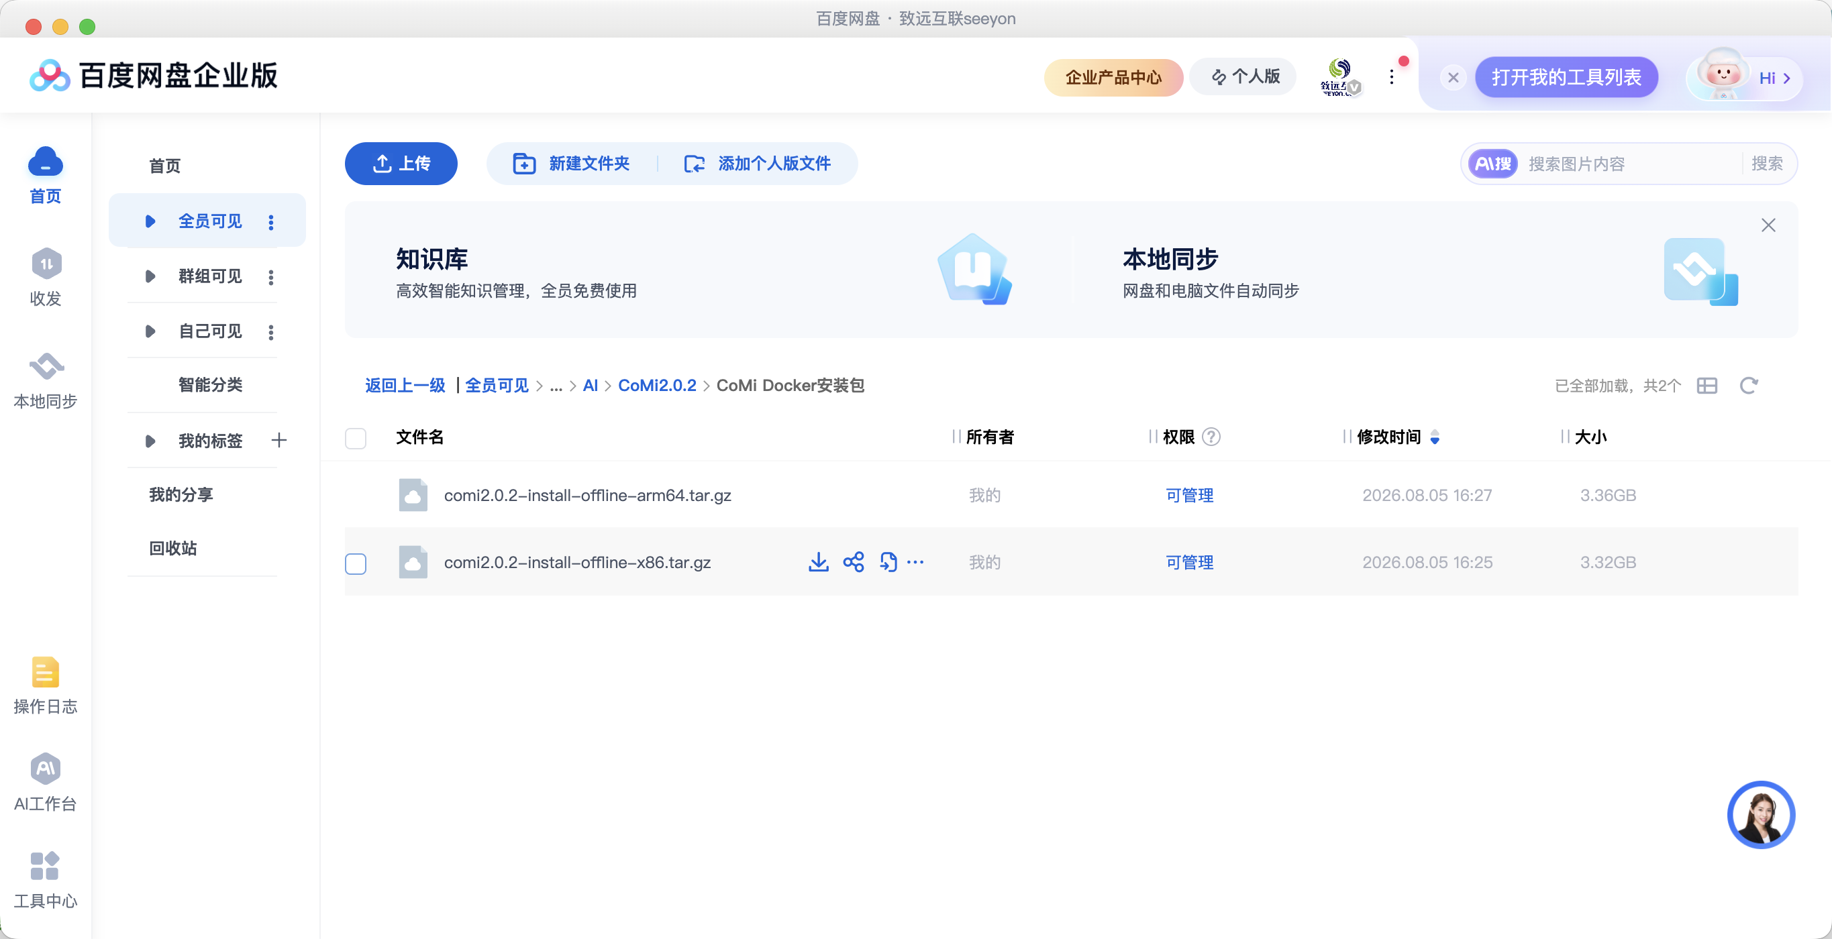1832x939 pixels.
Task: Switch file list view mode
Action: click(x=1707, y=385)
